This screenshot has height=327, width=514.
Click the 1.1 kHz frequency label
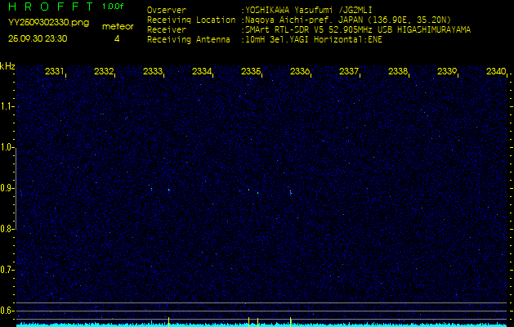click(7, 106)
